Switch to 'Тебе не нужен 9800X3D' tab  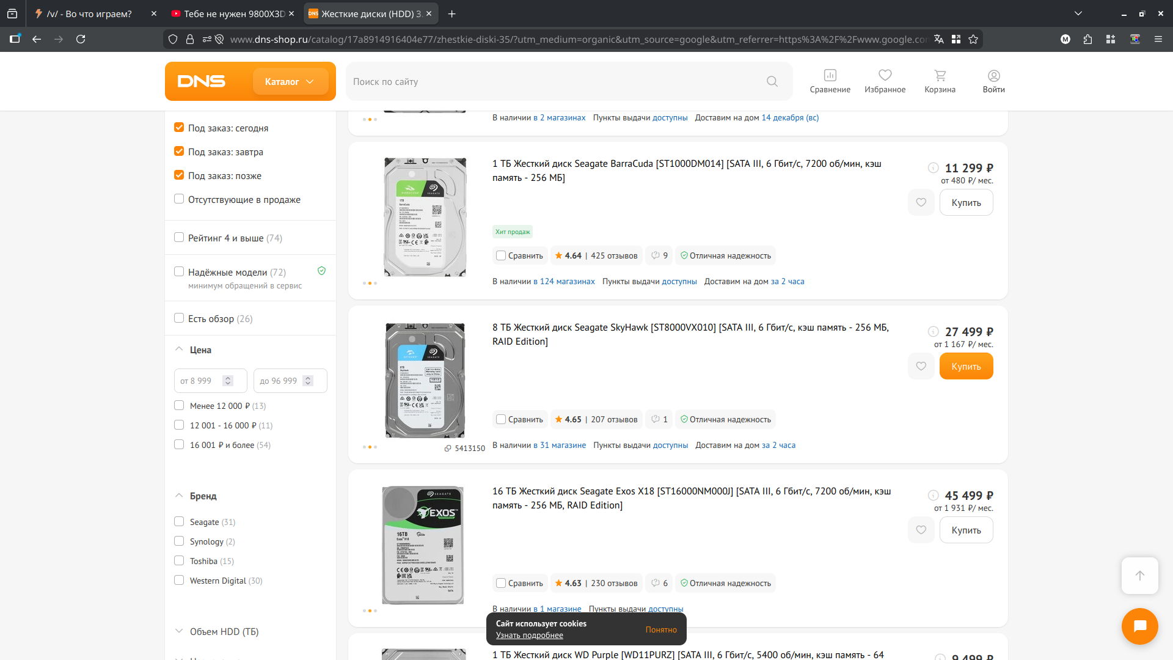tap(234, 13)
